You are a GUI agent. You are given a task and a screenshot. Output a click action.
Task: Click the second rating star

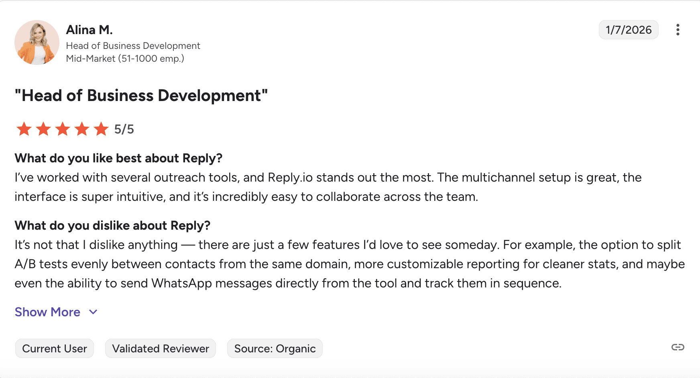tap(43, 129)
